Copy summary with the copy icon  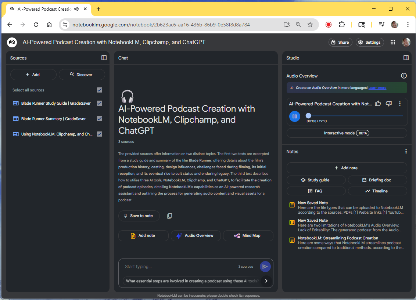[169, 216]
